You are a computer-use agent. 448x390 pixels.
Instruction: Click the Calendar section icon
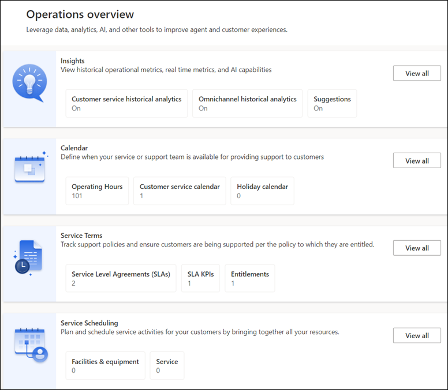[29, 168]
